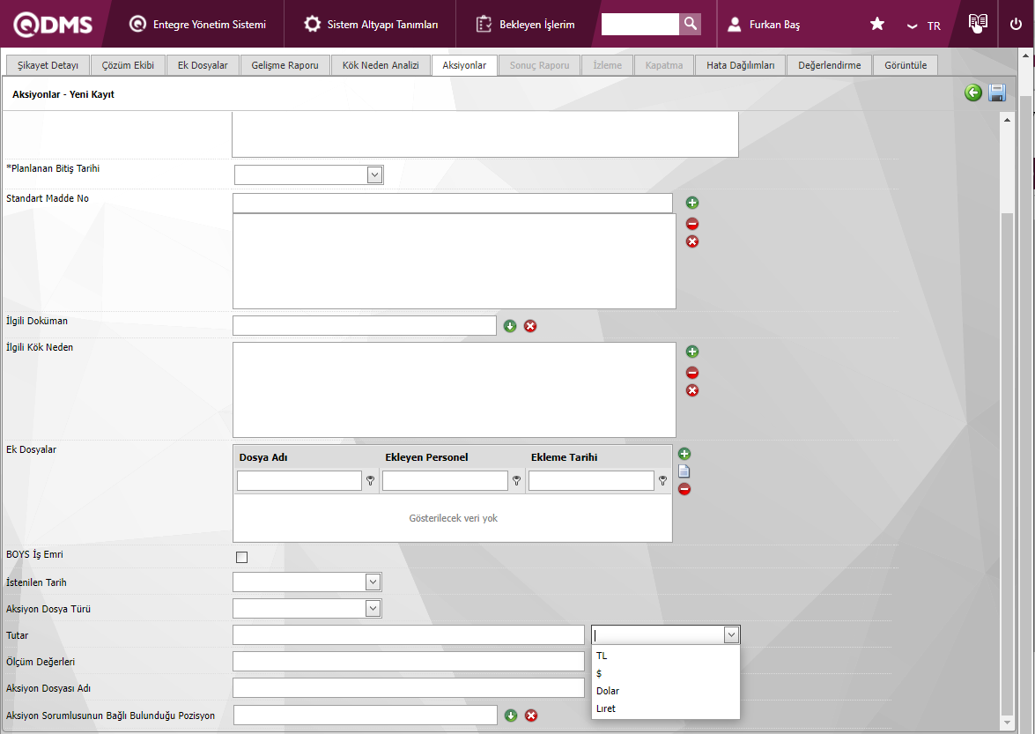
Task: Click the Dosya Adı column header
Action: (263, 457)
